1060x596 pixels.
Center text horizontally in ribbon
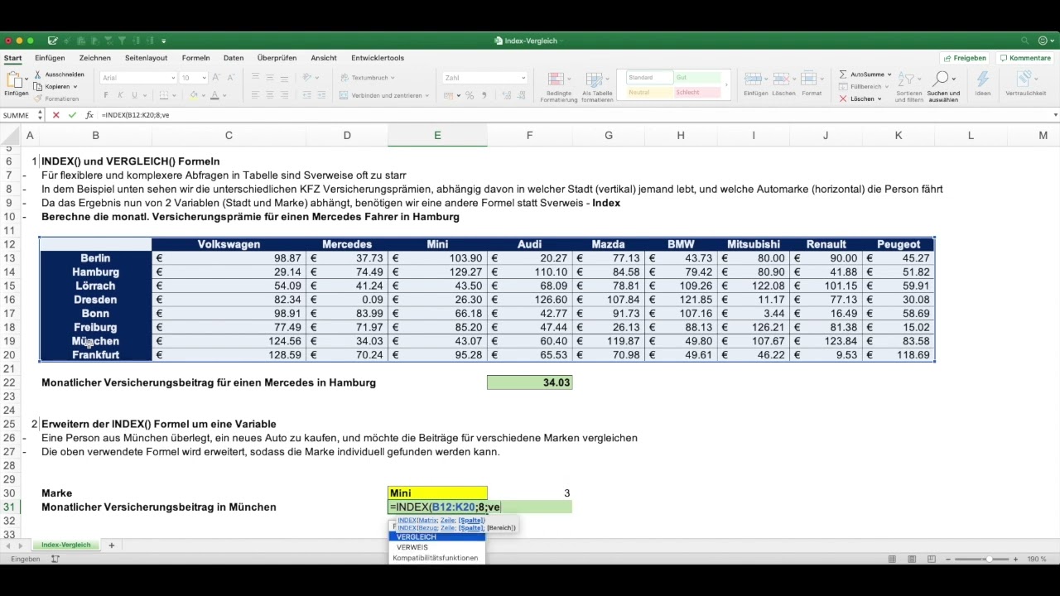coord(270,95)
